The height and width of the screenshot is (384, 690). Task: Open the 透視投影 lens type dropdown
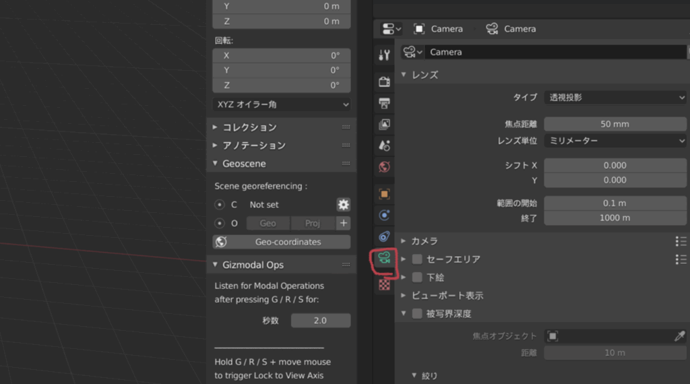tap(615, 97)
